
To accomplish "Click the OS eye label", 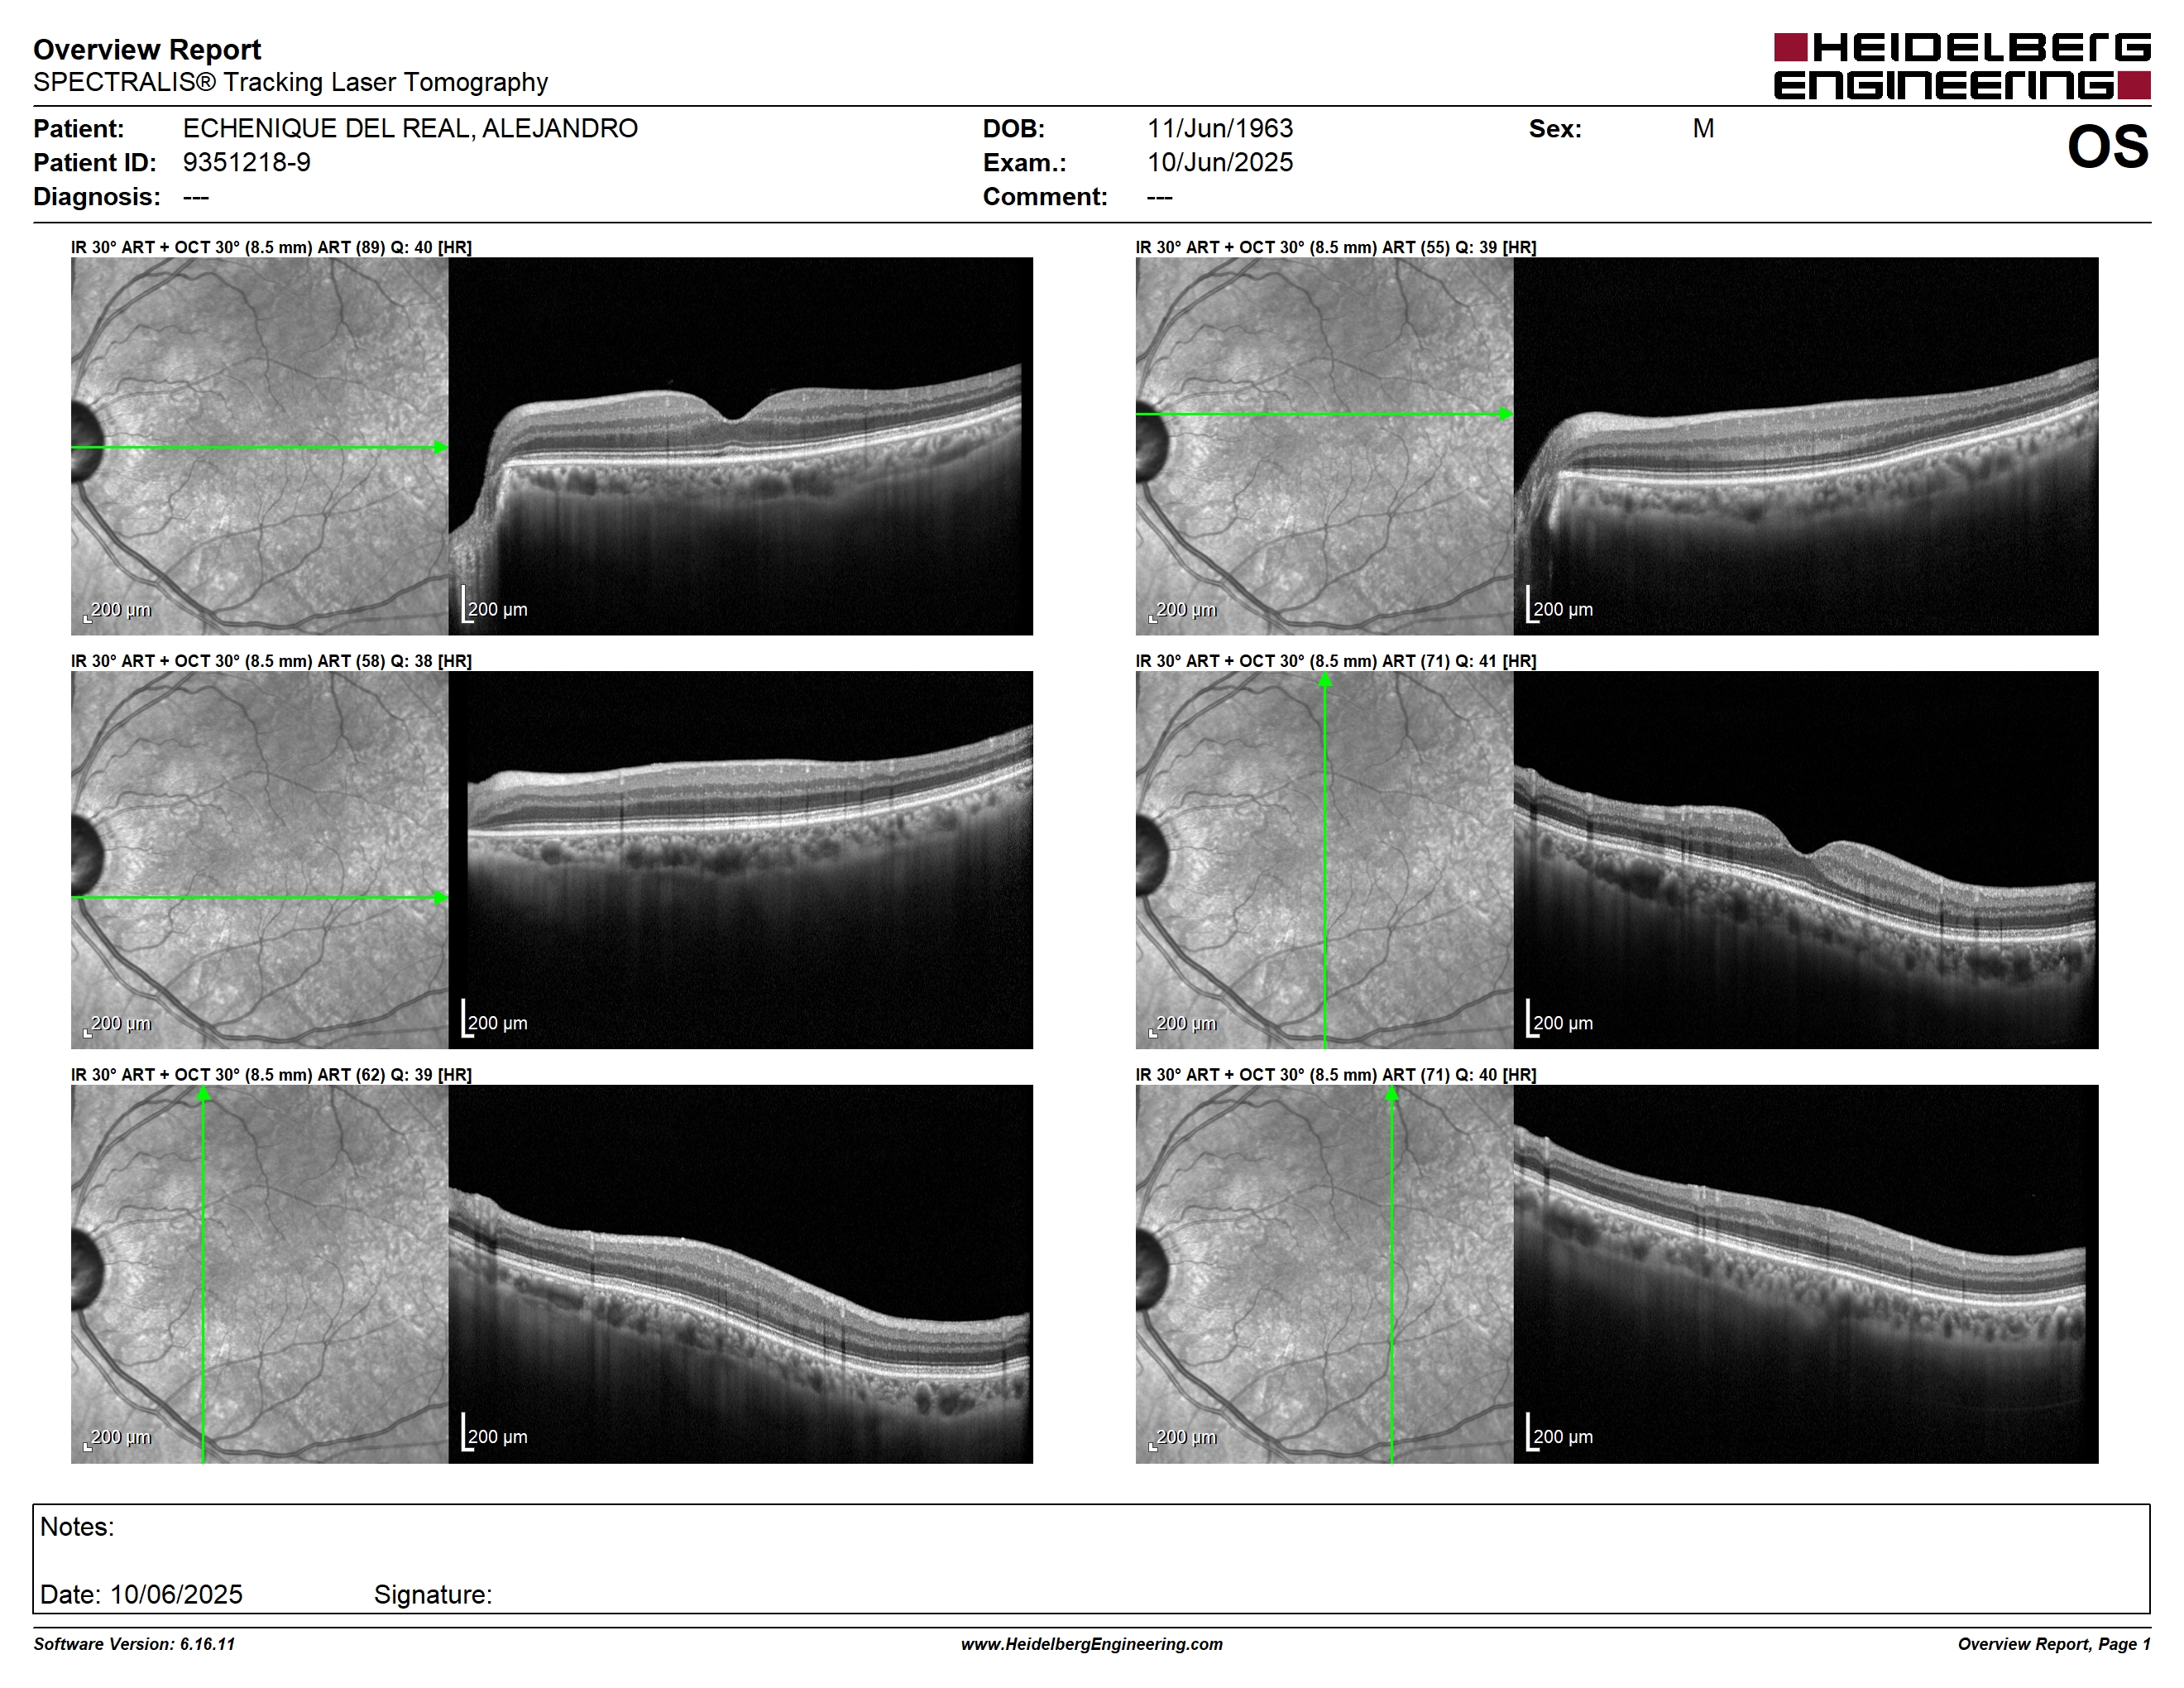I will coord(2108,148).
